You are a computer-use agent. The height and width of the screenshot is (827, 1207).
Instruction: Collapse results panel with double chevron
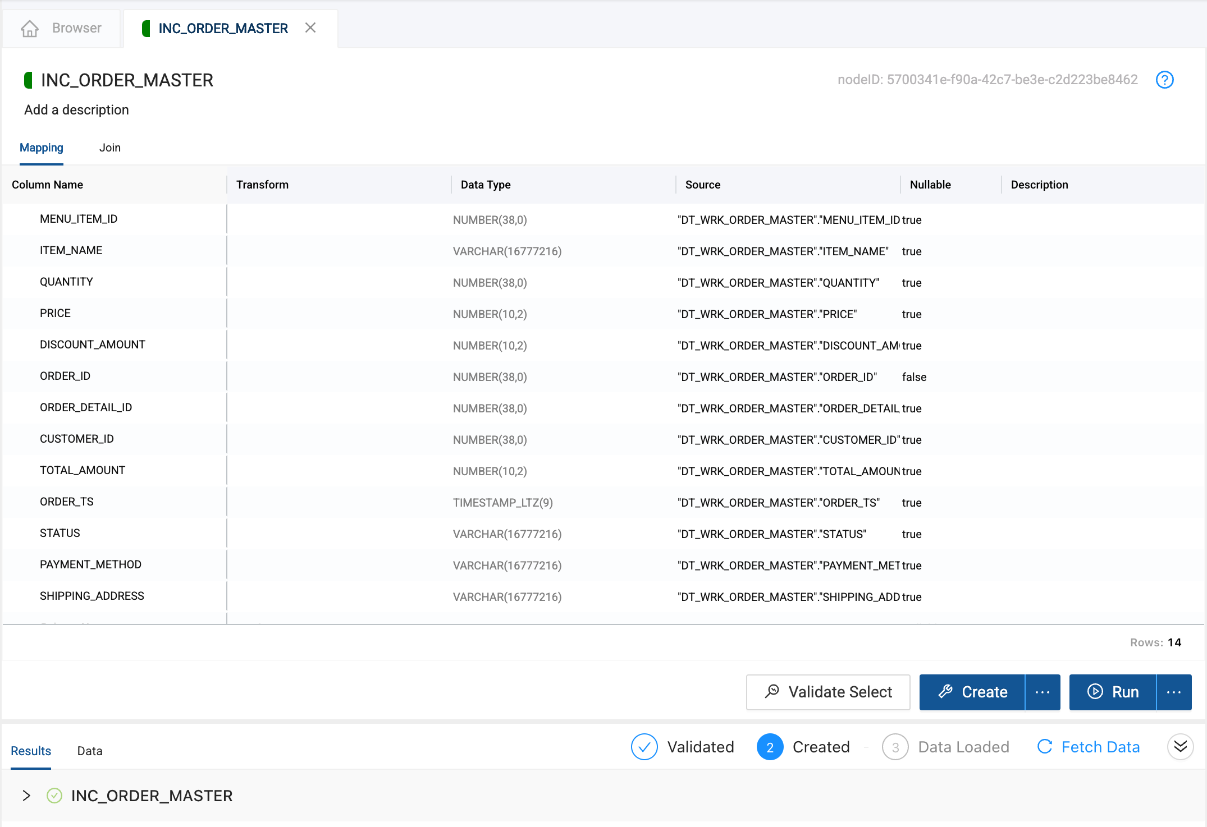coord(1180,747)
